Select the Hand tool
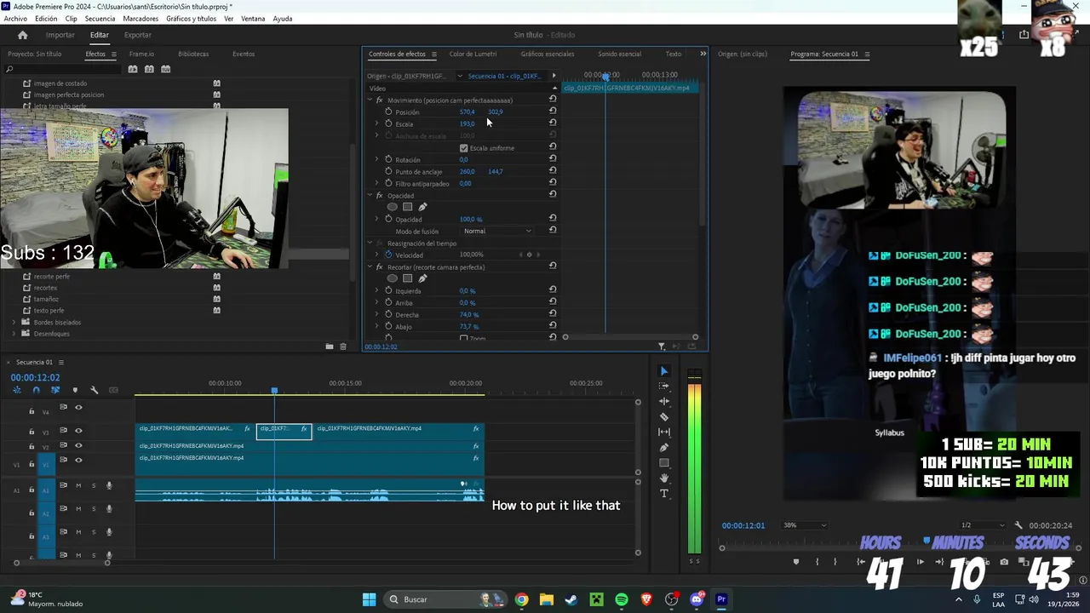The height and width of the screenshot is (613, 1090). click(664, 478)
